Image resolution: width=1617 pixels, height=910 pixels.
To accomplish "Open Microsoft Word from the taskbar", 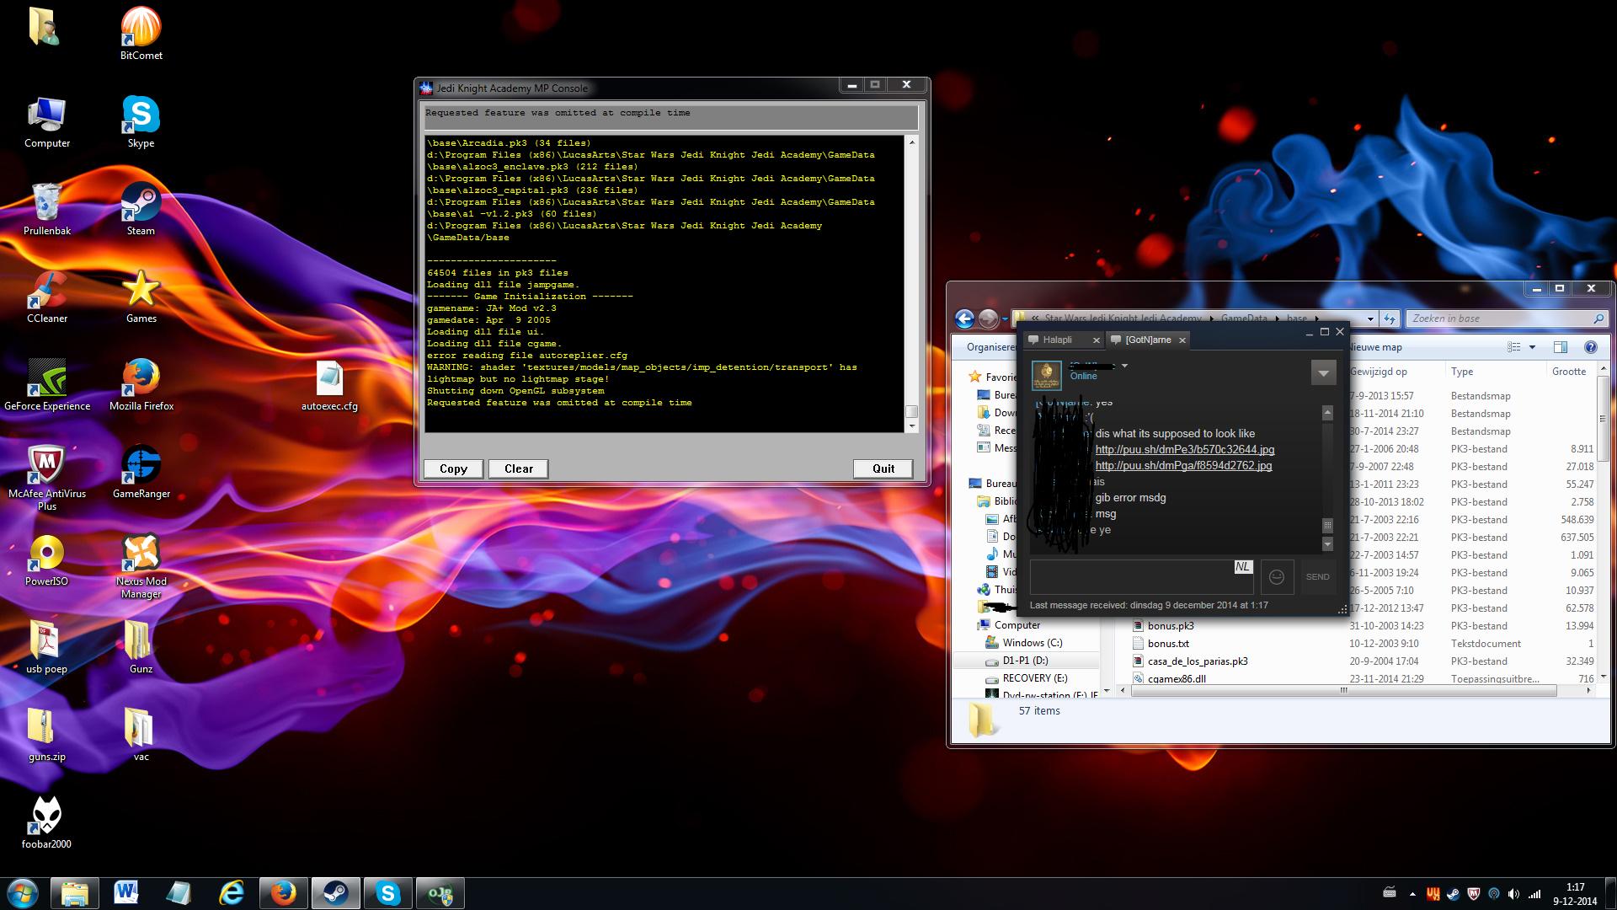I will click(126, 892).
